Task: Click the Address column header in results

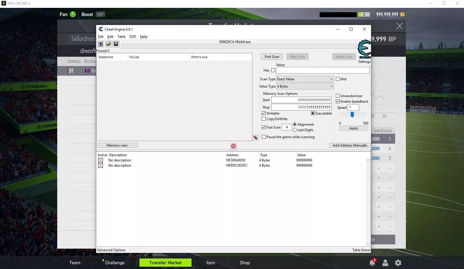Action: (x=112, y=57)
